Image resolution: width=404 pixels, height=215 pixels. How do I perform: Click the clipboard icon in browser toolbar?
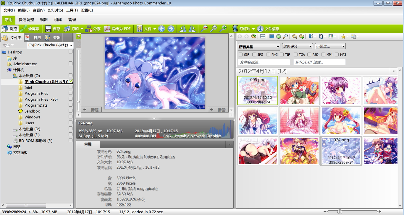(321, 36)
